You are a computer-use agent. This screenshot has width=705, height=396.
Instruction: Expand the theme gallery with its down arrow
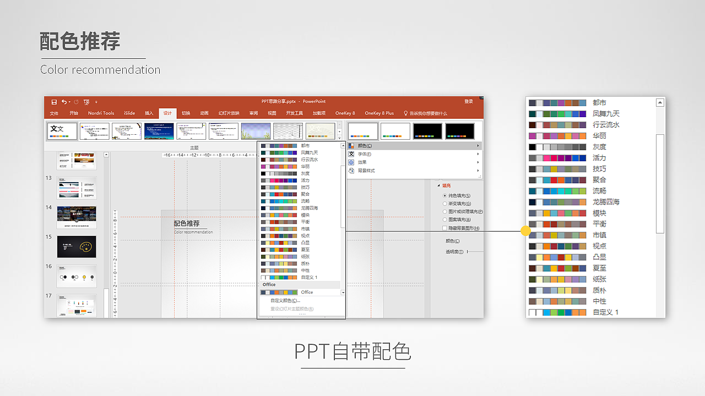[340, 137]
